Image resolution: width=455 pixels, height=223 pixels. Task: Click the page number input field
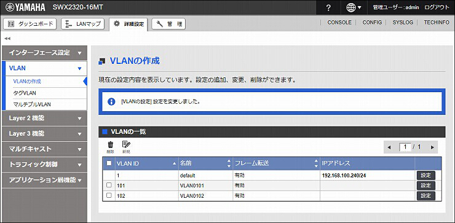coord(405,147)
